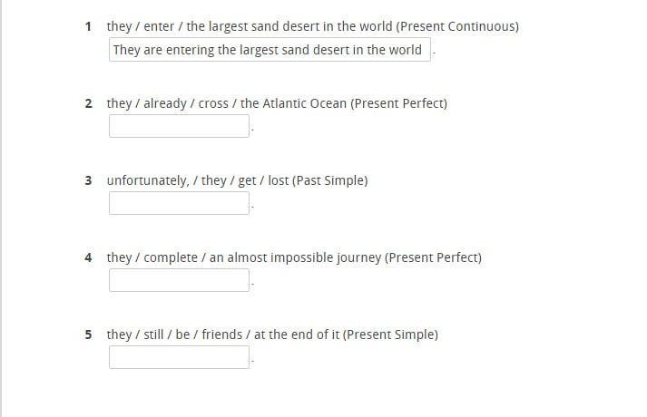This screenshot has height=417, width=647.
Task: Focus the empty answer field under question 2
Action: coord(179,126)
